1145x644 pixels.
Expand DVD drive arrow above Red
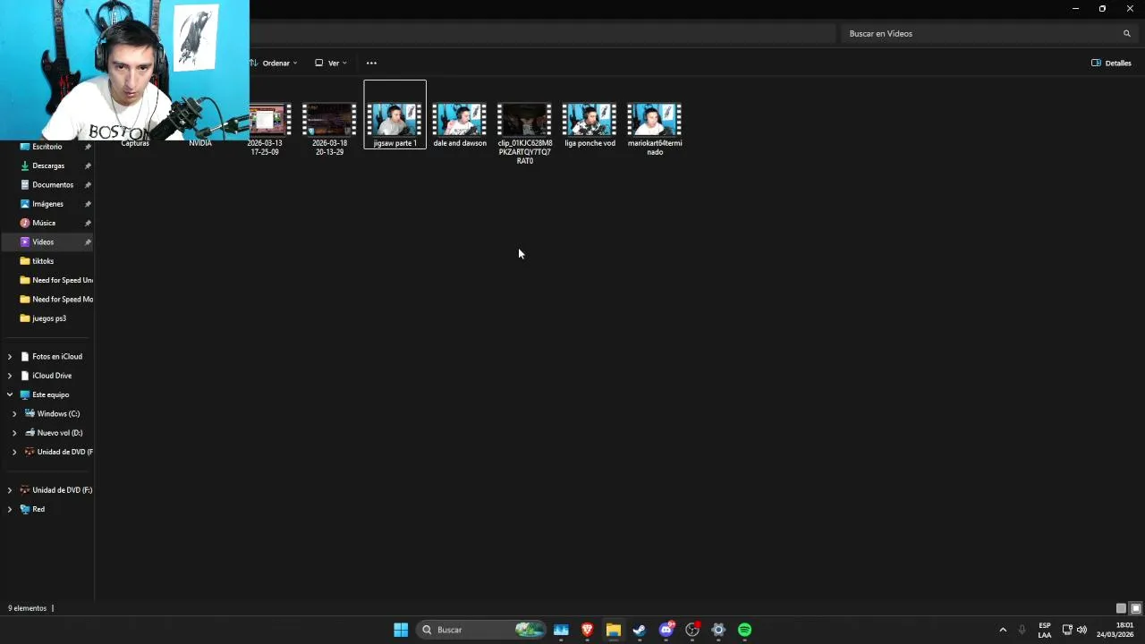coord(10,490)
